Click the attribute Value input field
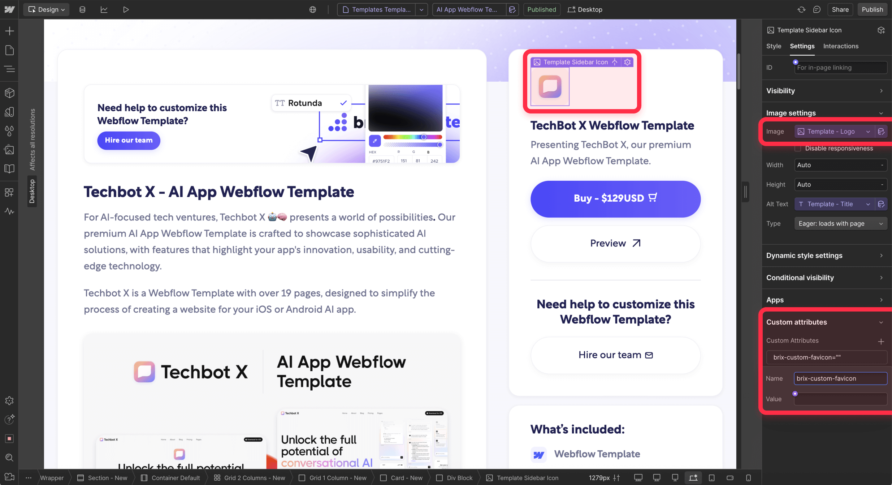 point(840,399)
